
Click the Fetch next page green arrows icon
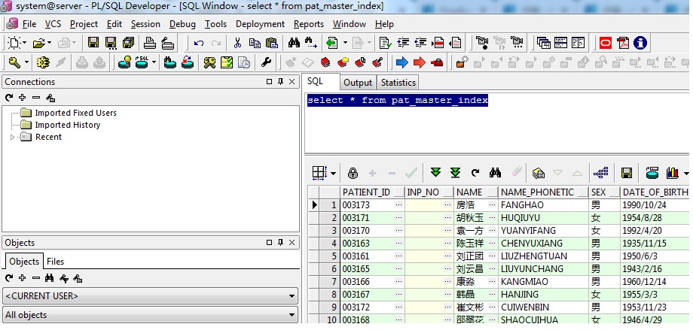click(x=436, y=172)
